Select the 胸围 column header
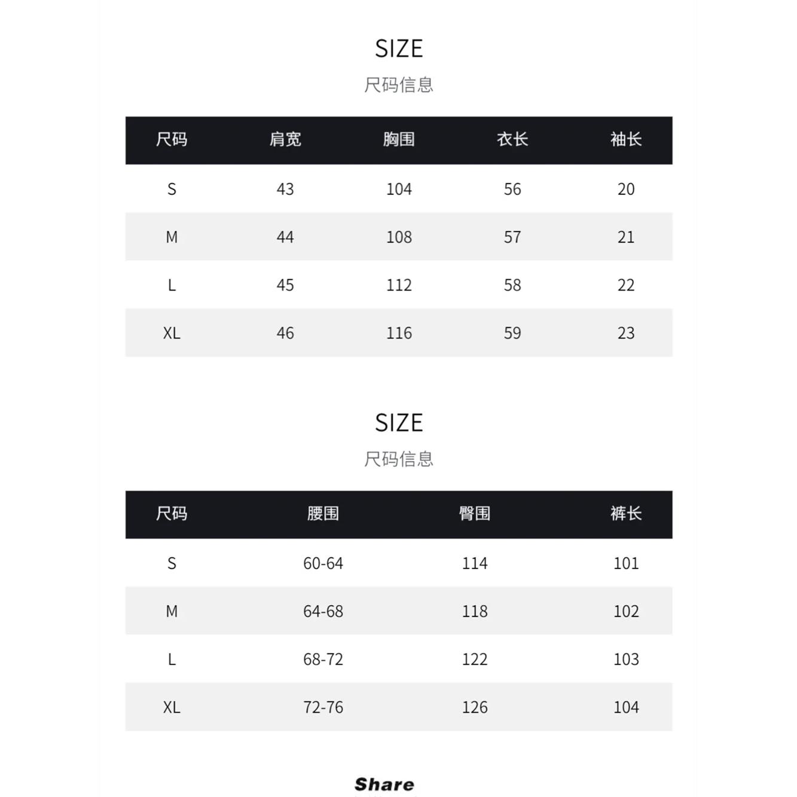This screenshot has height=797, width=797. (x=399, y=139)
